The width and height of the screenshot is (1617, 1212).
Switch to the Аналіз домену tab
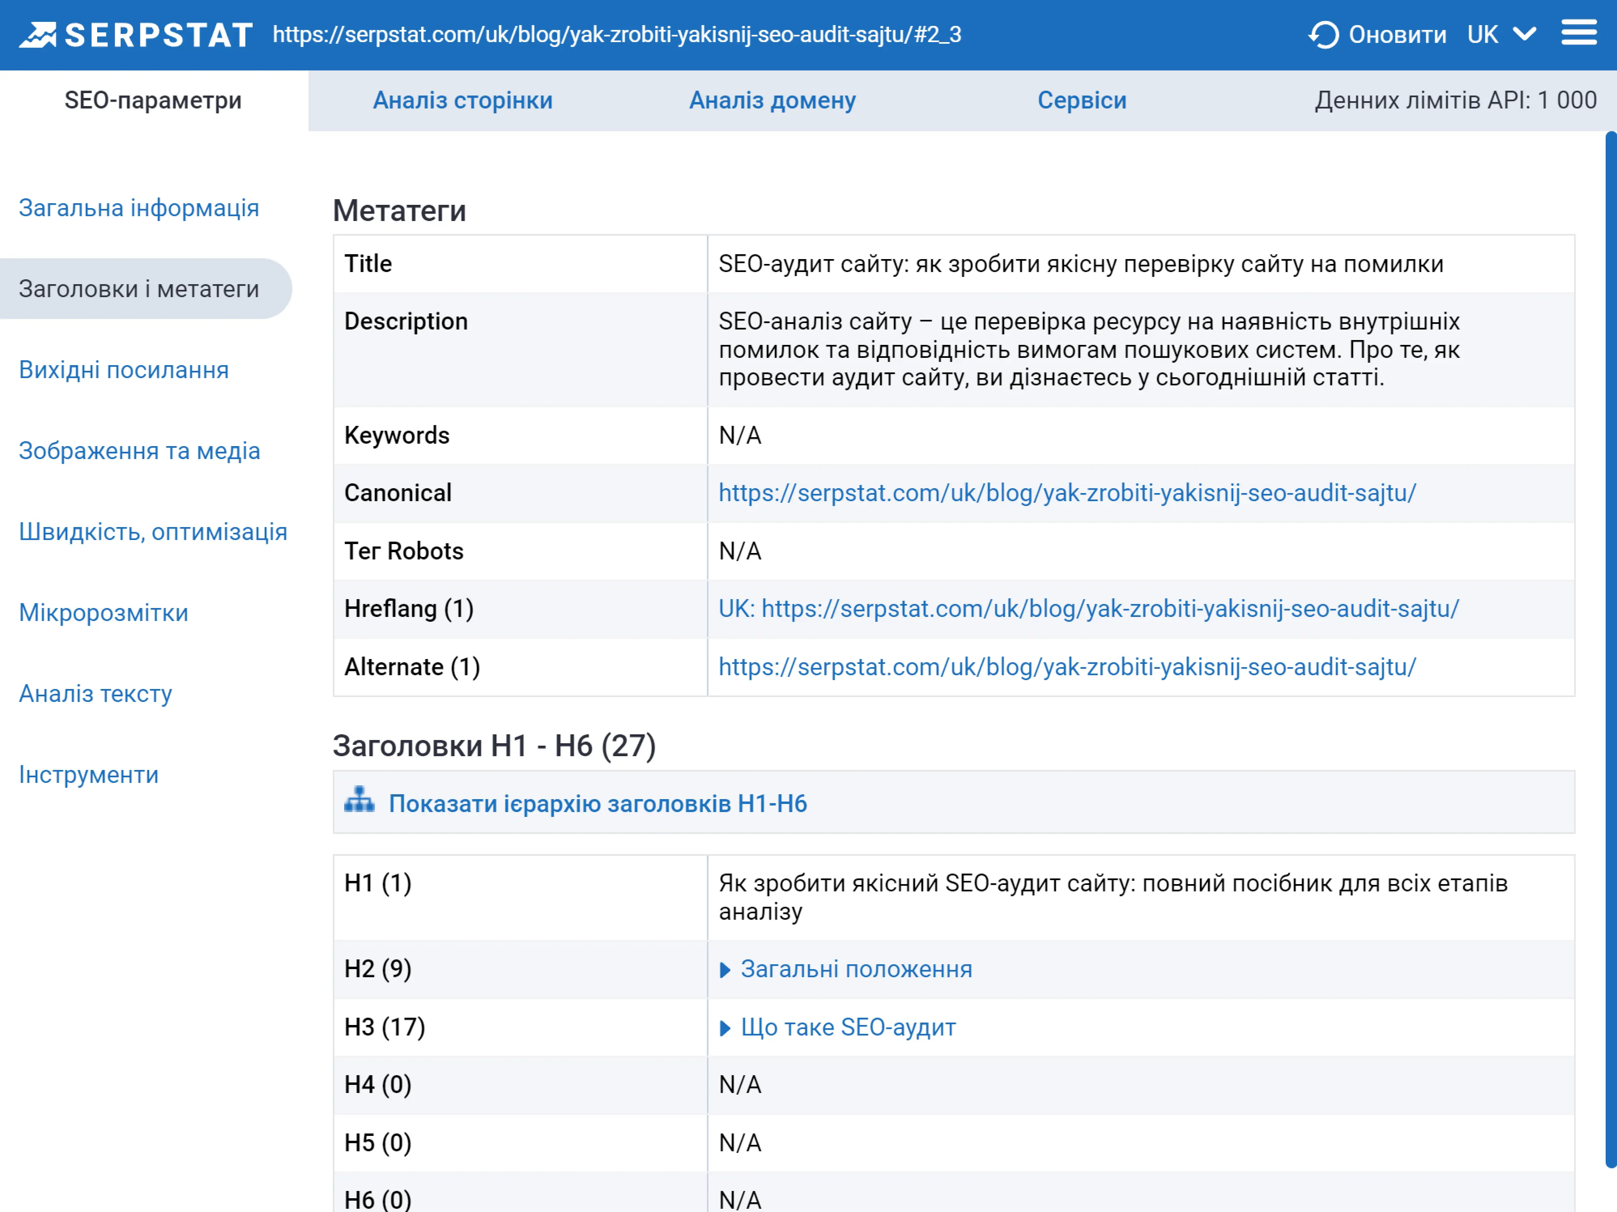click(x=773, y=100)
